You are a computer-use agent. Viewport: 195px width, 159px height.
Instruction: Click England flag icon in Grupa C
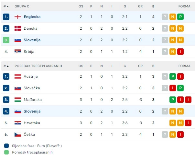click(x=18, y=17)
